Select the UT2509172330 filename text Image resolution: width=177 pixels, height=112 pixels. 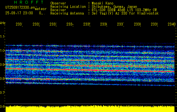20,7
